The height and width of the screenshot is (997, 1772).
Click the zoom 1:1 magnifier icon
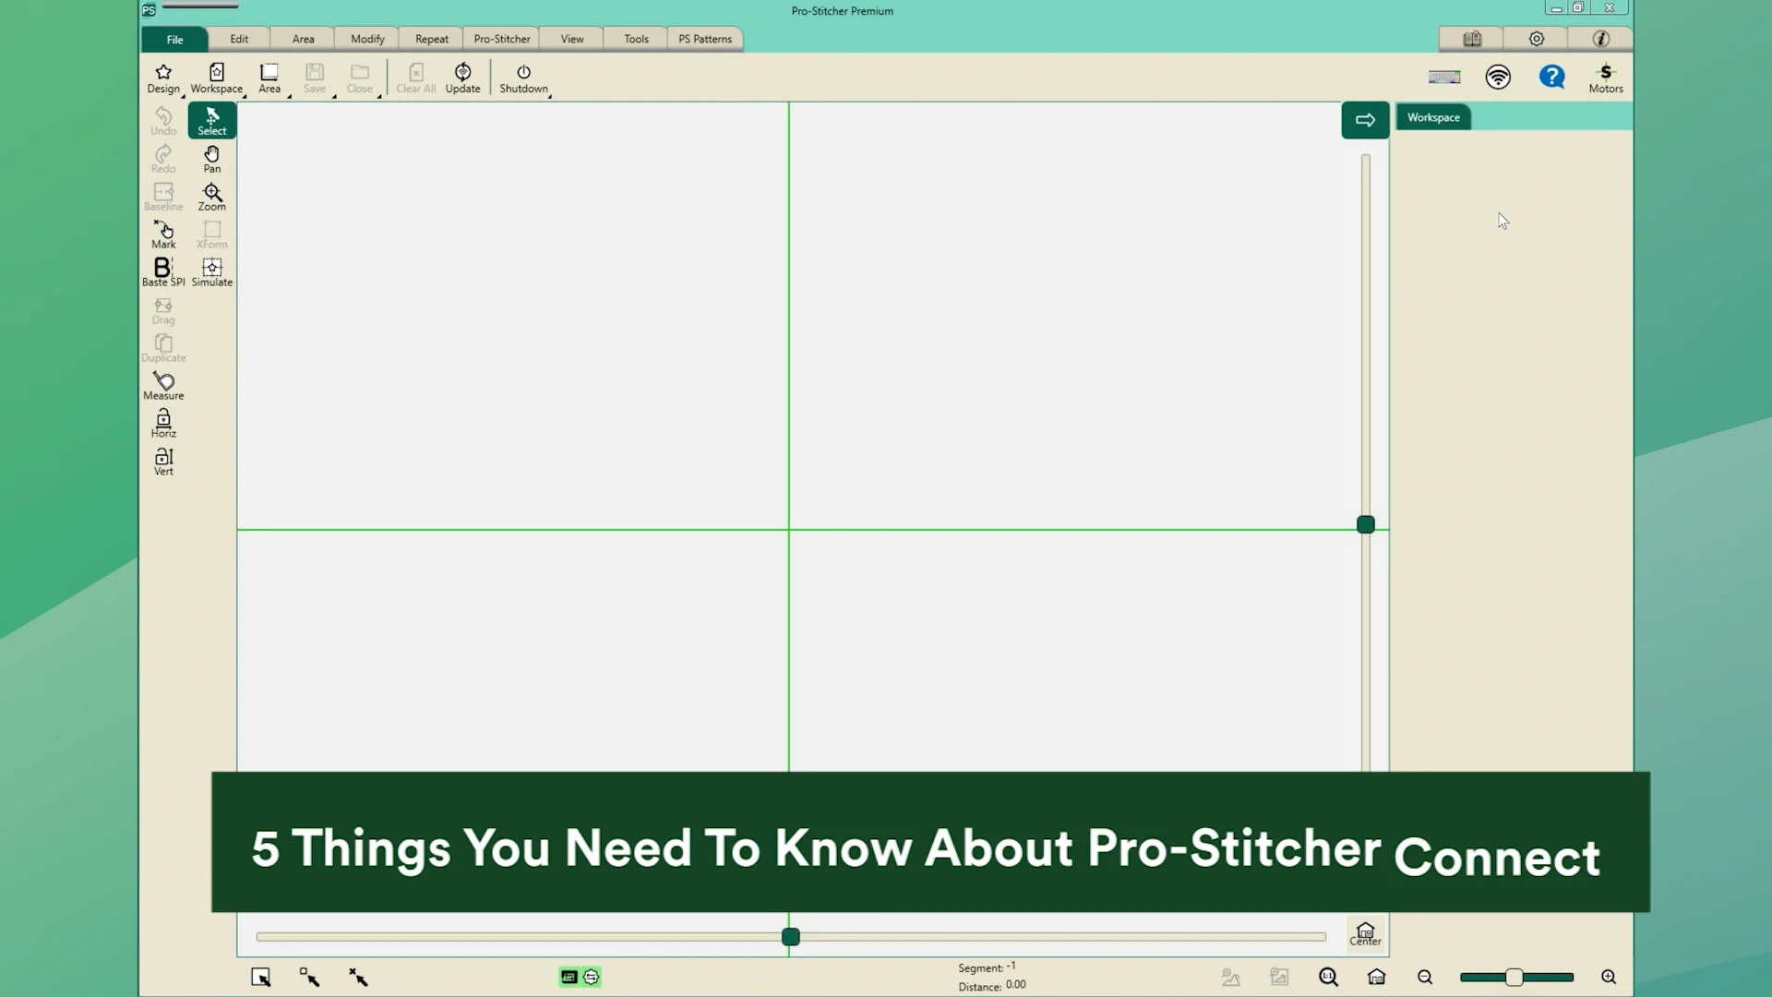1328,977
